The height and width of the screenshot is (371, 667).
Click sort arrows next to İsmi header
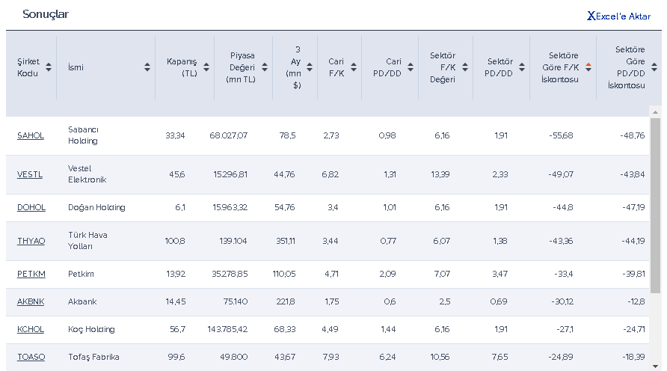point(147,67)
